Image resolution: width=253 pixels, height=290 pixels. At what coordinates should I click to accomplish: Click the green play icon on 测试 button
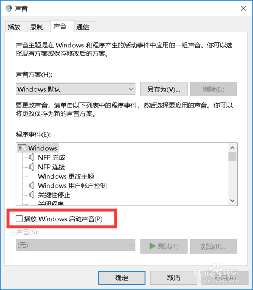153,246
